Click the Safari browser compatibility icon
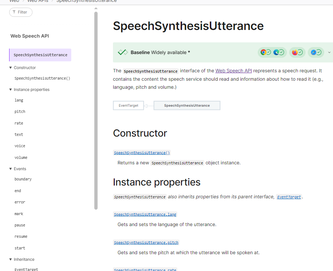Screen dimensions: 333x271 [x=313, y=52]
